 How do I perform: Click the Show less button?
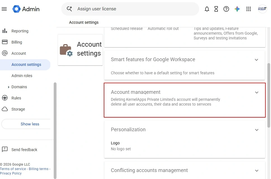(26, 124)
